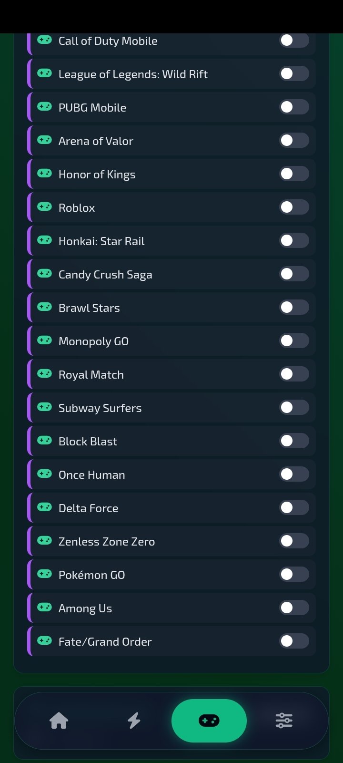This screenshot has height=763, width=343.
Task: Click the gamepad icon next to Roblox
Action: pyautogui.click(x=44, y=207)
